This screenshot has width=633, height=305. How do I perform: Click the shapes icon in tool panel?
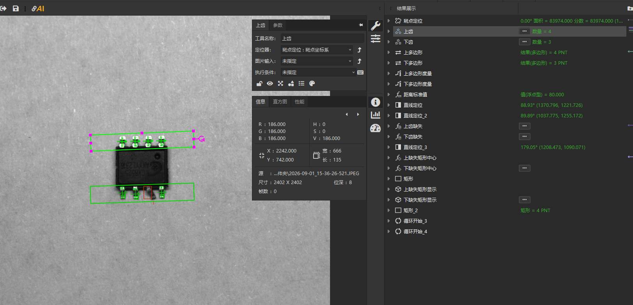(x=291, y=83)
